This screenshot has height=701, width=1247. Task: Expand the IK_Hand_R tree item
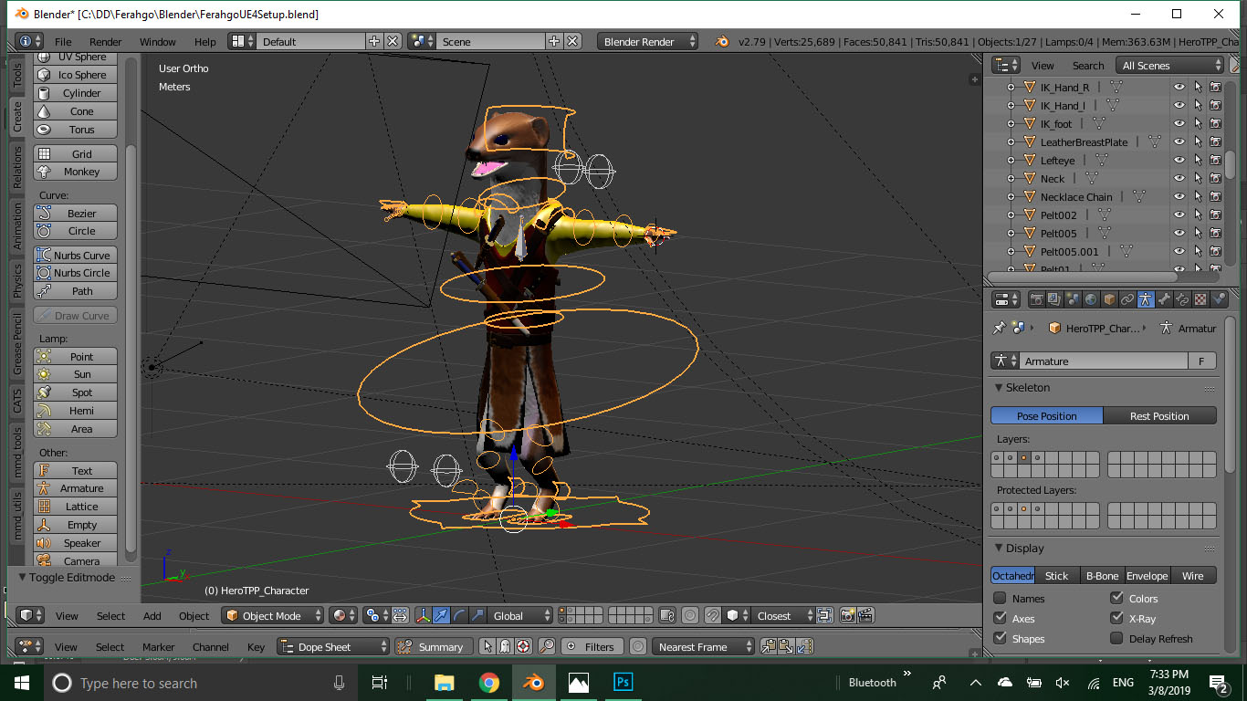(1011, 88)
